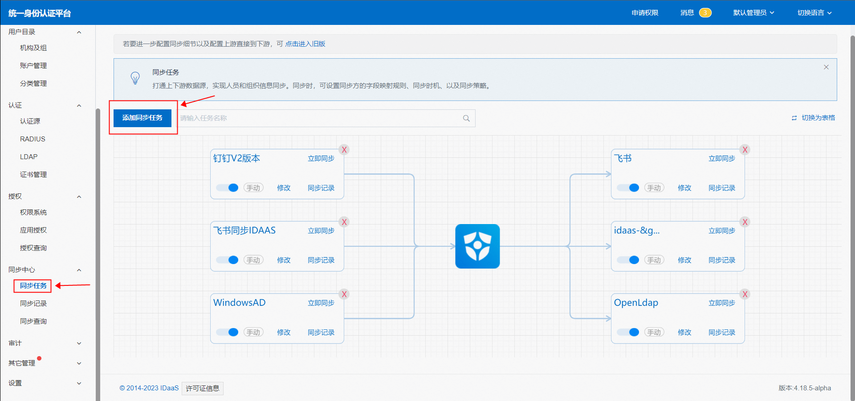Open the 切换语言 language dropdown

click(x=814, y=13)
